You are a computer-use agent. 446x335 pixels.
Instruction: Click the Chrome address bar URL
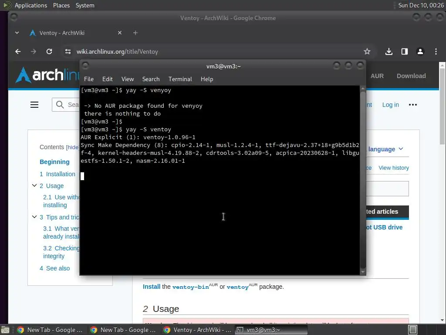pyautogui.click(x=117, y=51)
